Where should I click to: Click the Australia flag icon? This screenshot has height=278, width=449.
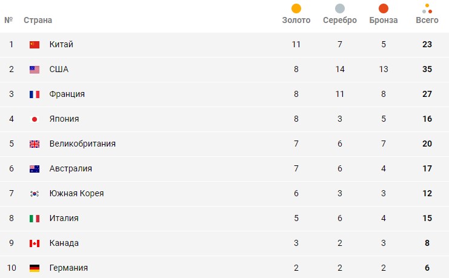pos(35,168)
